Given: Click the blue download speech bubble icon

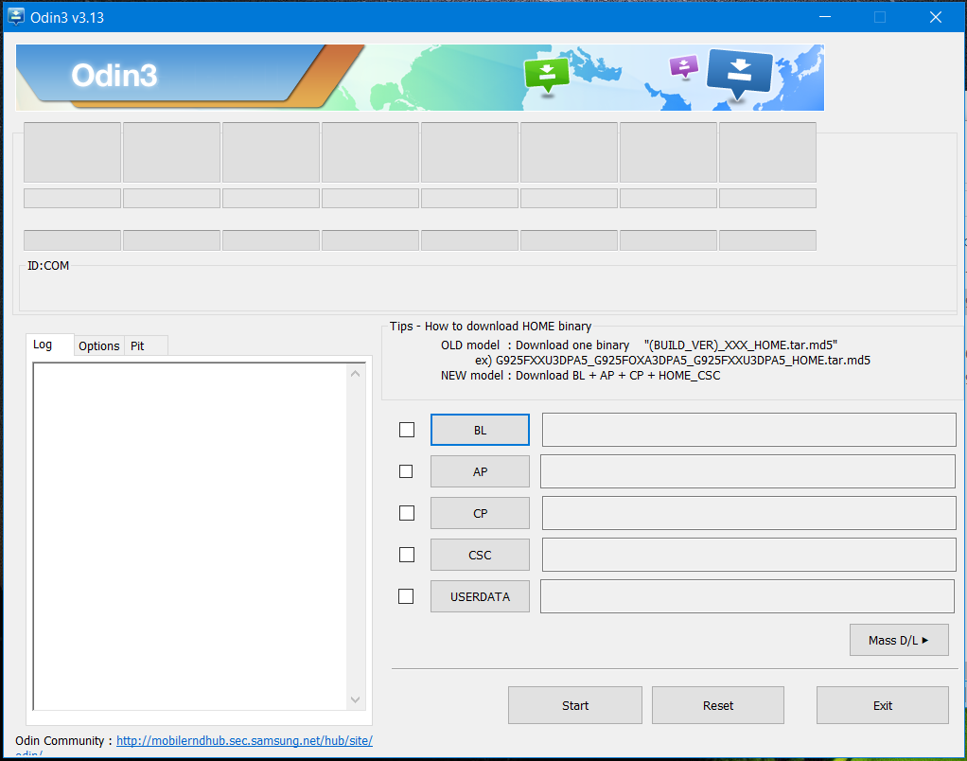Looking at the screenshot, I should coord(740,71).
